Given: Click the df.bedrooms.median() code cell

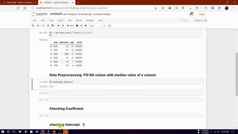Looking at the screenshot, I should pos(126,82).
